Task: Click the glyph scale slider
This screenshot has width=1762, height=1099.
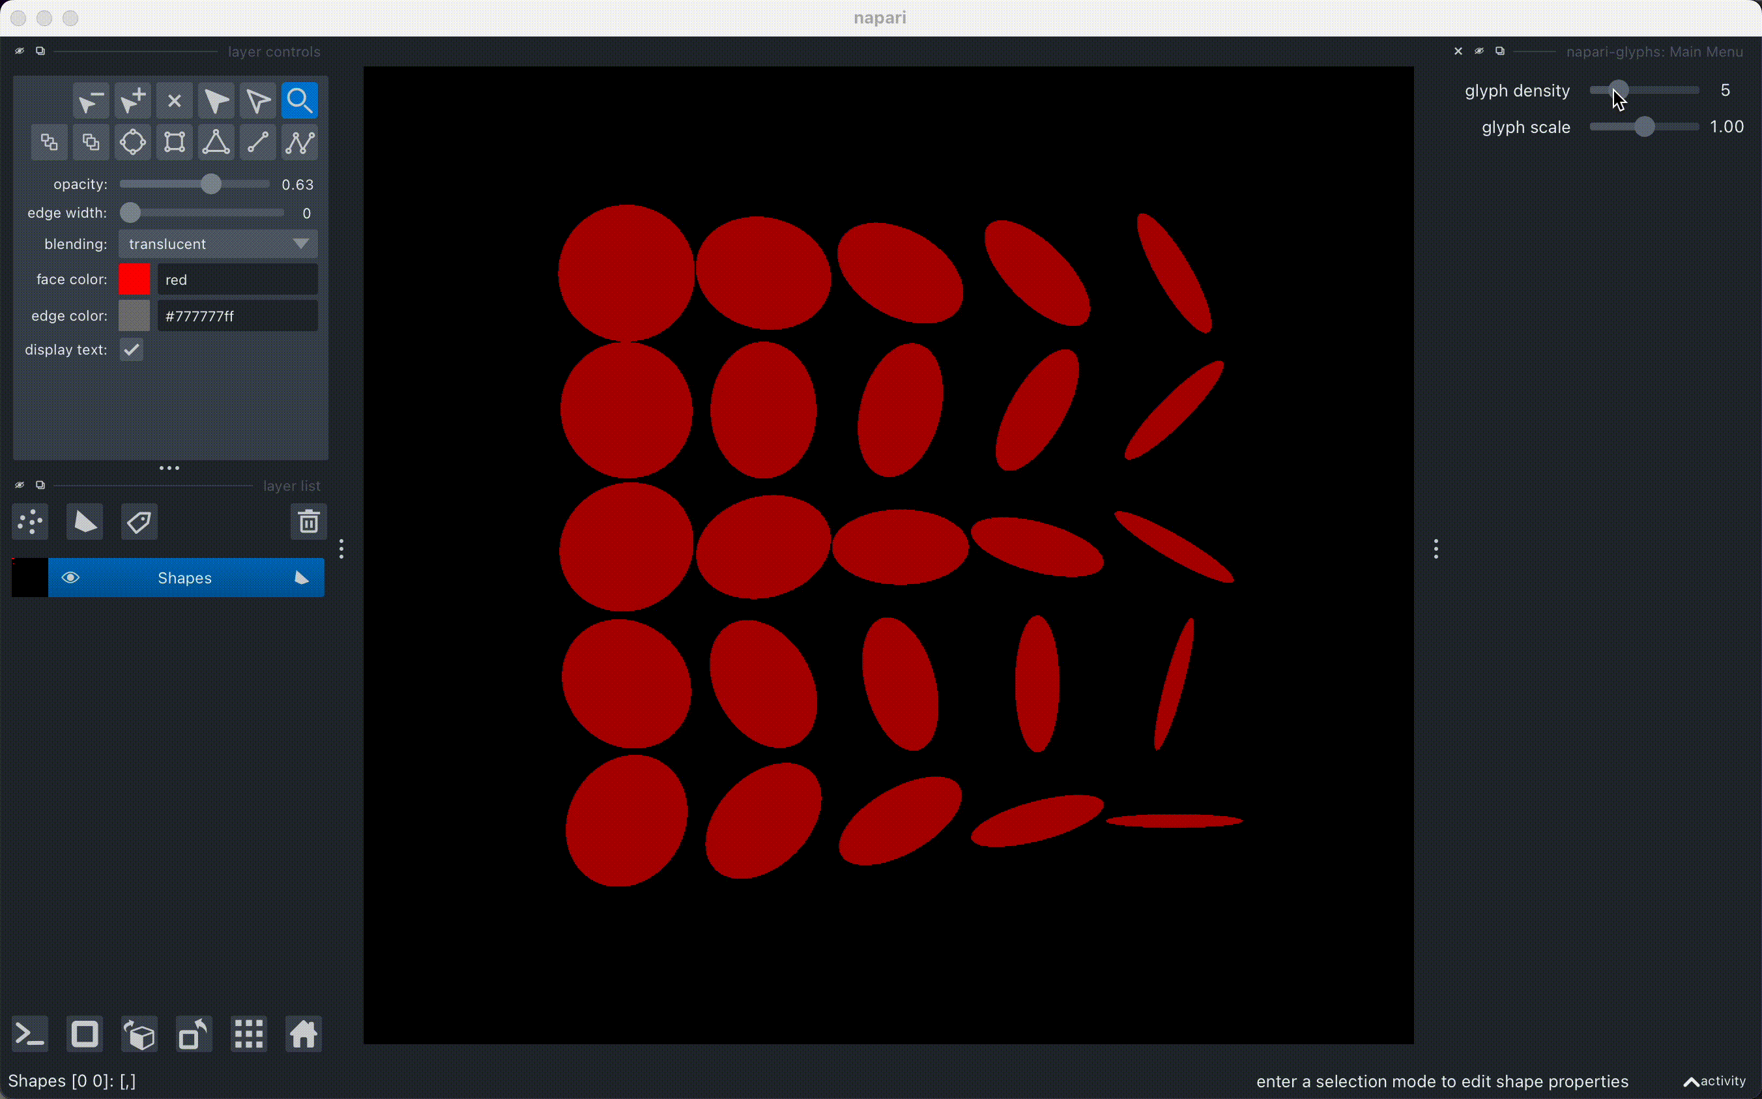Action: (x=1644, y=127)
